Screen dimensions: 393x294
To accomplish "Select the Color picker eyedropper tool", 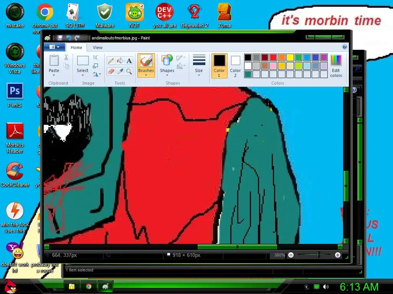I will pos(120,72).
